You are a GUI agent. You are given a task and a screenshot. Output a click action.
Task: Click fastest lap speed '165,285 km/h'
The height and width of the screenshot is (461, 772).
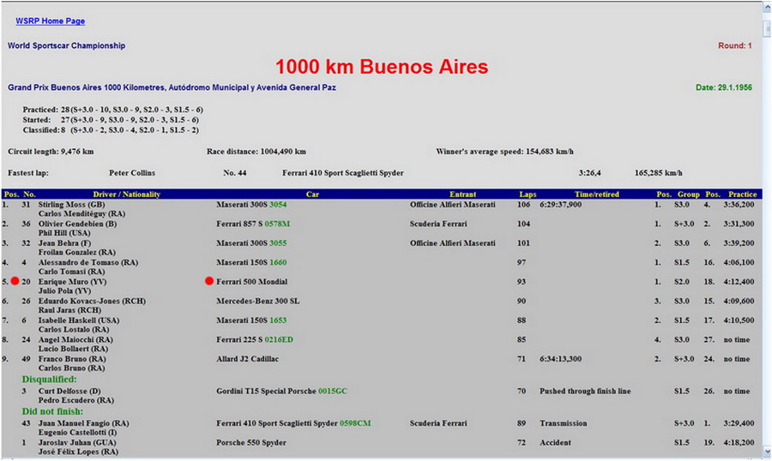658,173
